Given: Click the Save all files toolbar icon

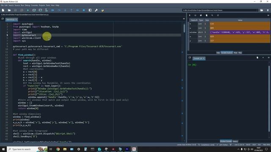Looking at the screenshot, I should 22,10.
